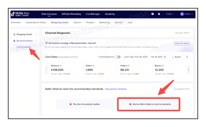Open the notifications bell
The image size is (206, 127).
click(159, 14)
